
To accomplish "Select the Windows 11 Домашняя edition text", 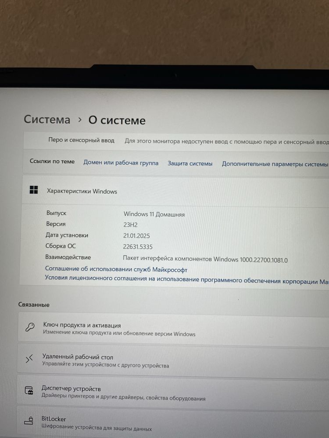I will pyautogui.click(x=154, y=214).
